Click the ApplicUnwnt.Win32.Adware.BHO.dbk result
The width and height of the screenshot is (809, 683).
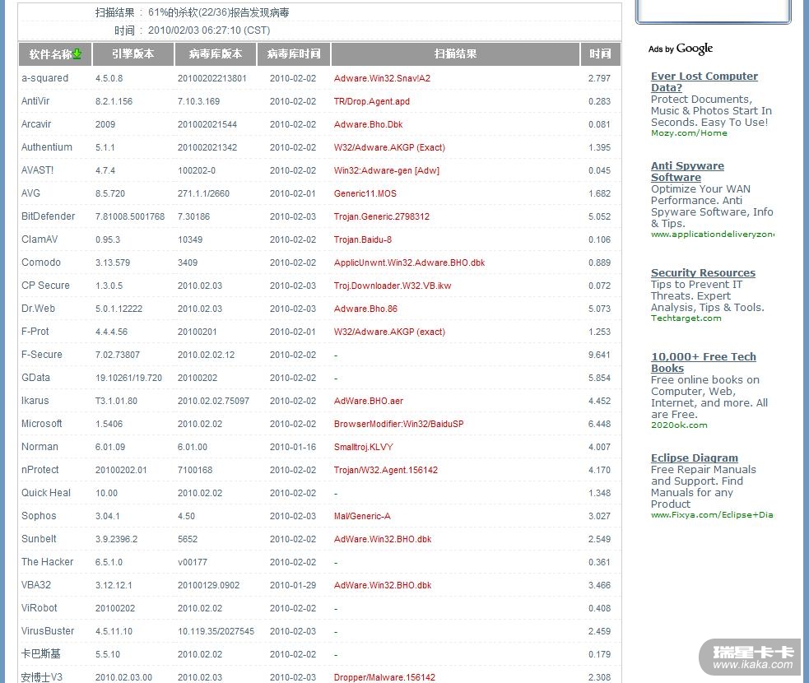(410, 263)
